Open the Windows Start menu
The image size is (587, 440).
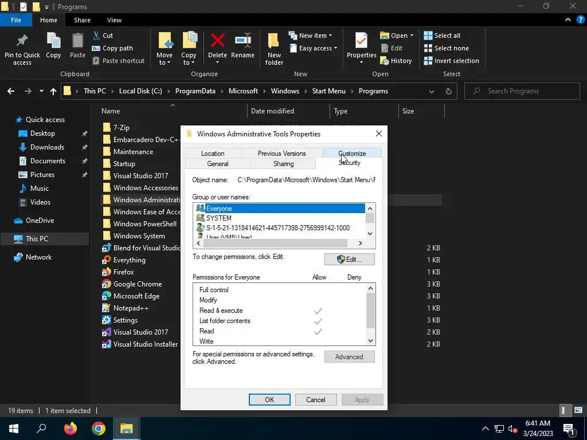14,429
